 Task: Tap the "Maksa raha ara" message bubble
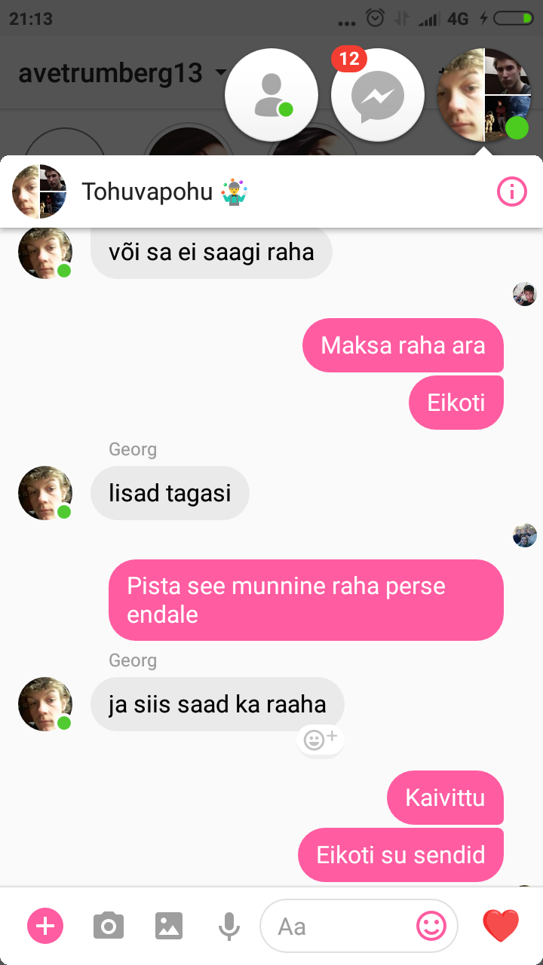[x=403, y=345]
